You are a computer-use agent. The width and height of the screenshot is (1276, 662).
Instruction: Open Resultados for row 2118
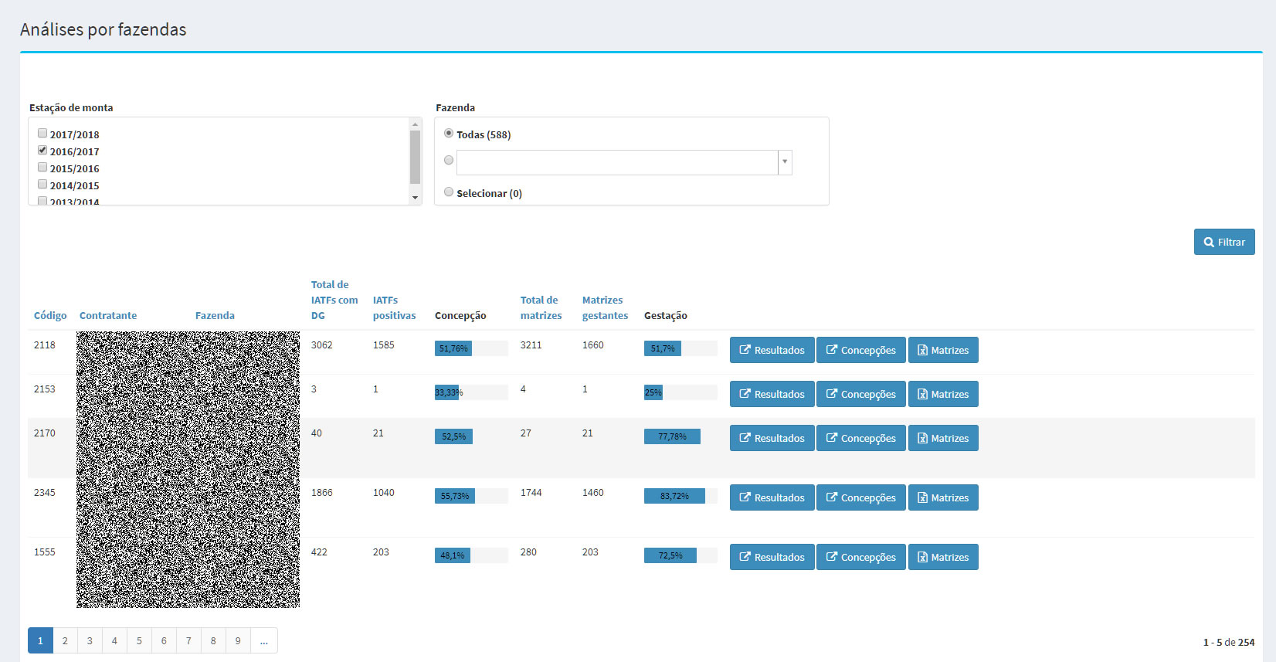(772, 350)
